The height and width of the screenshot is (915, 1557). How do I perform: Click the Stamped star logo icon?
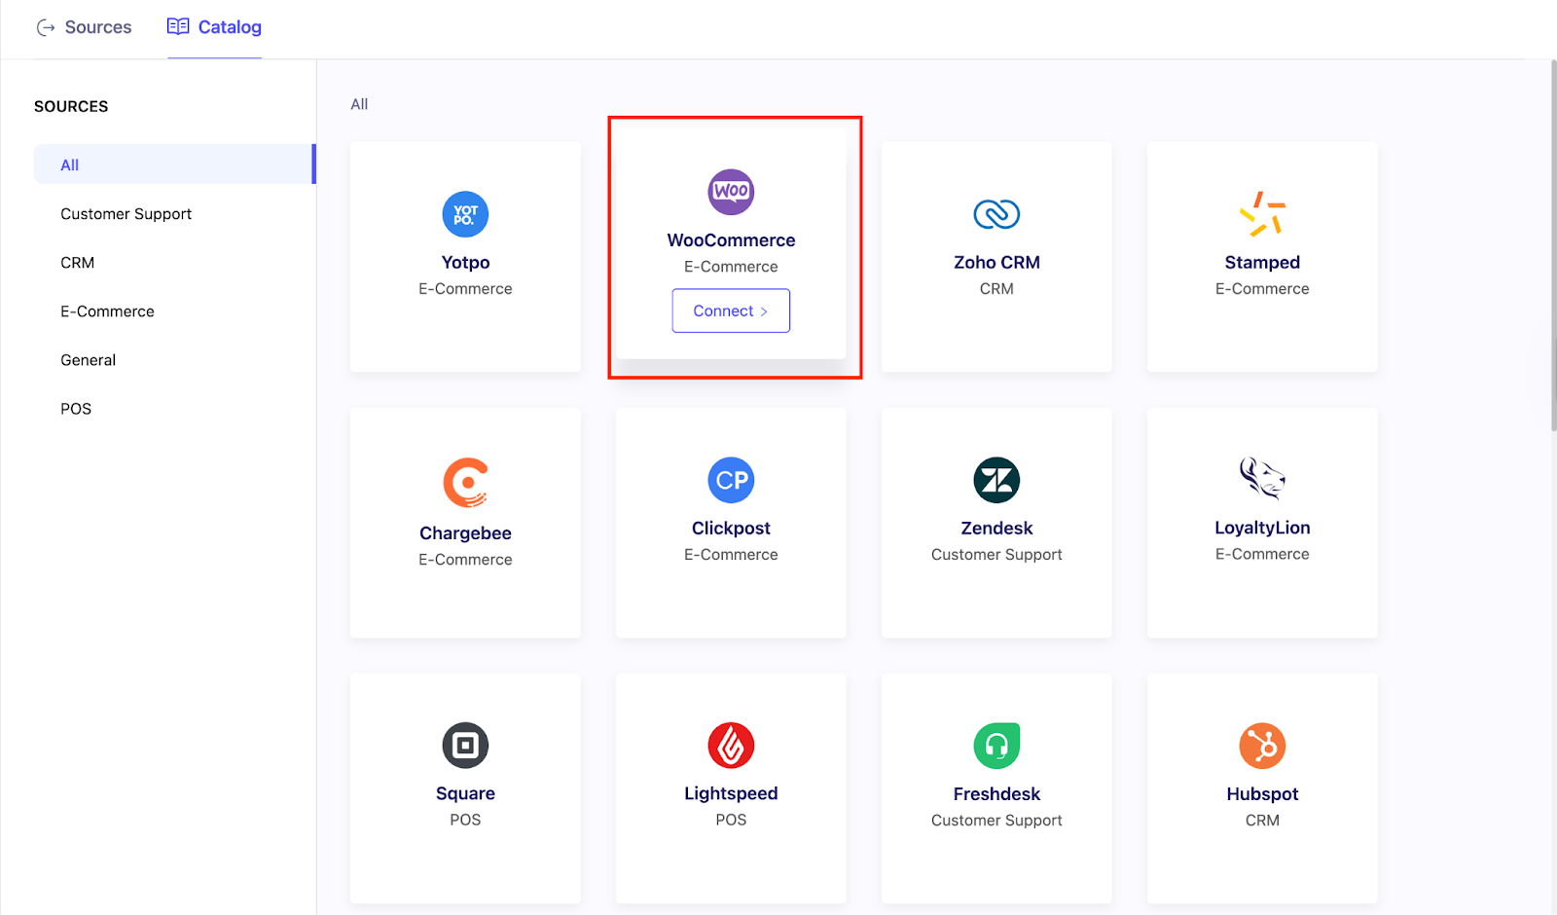[1262, 214]
